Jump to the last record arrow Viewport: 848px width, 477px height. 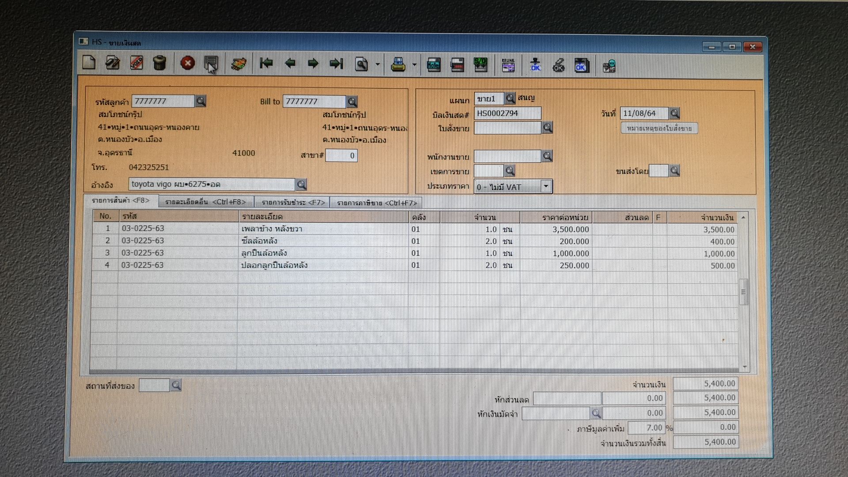336,64
